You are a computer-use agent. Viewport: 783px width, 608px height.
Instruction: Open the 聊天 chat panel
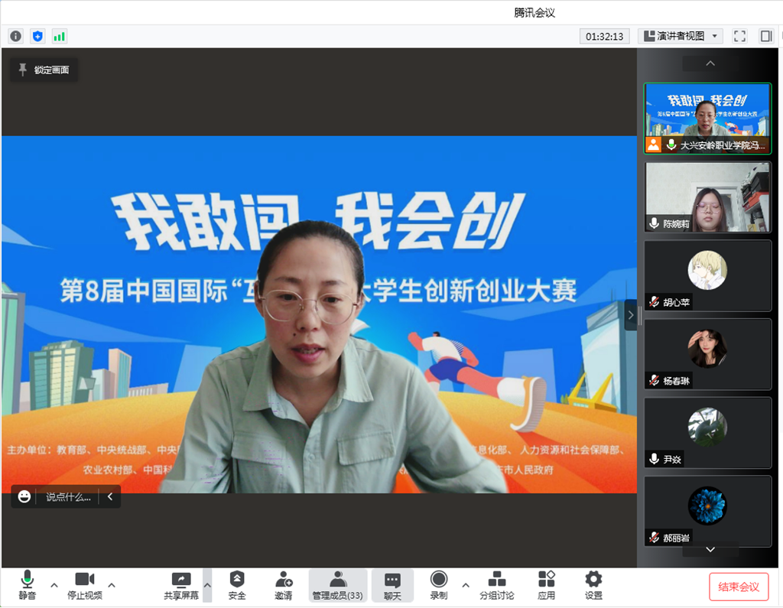(392, 585)
